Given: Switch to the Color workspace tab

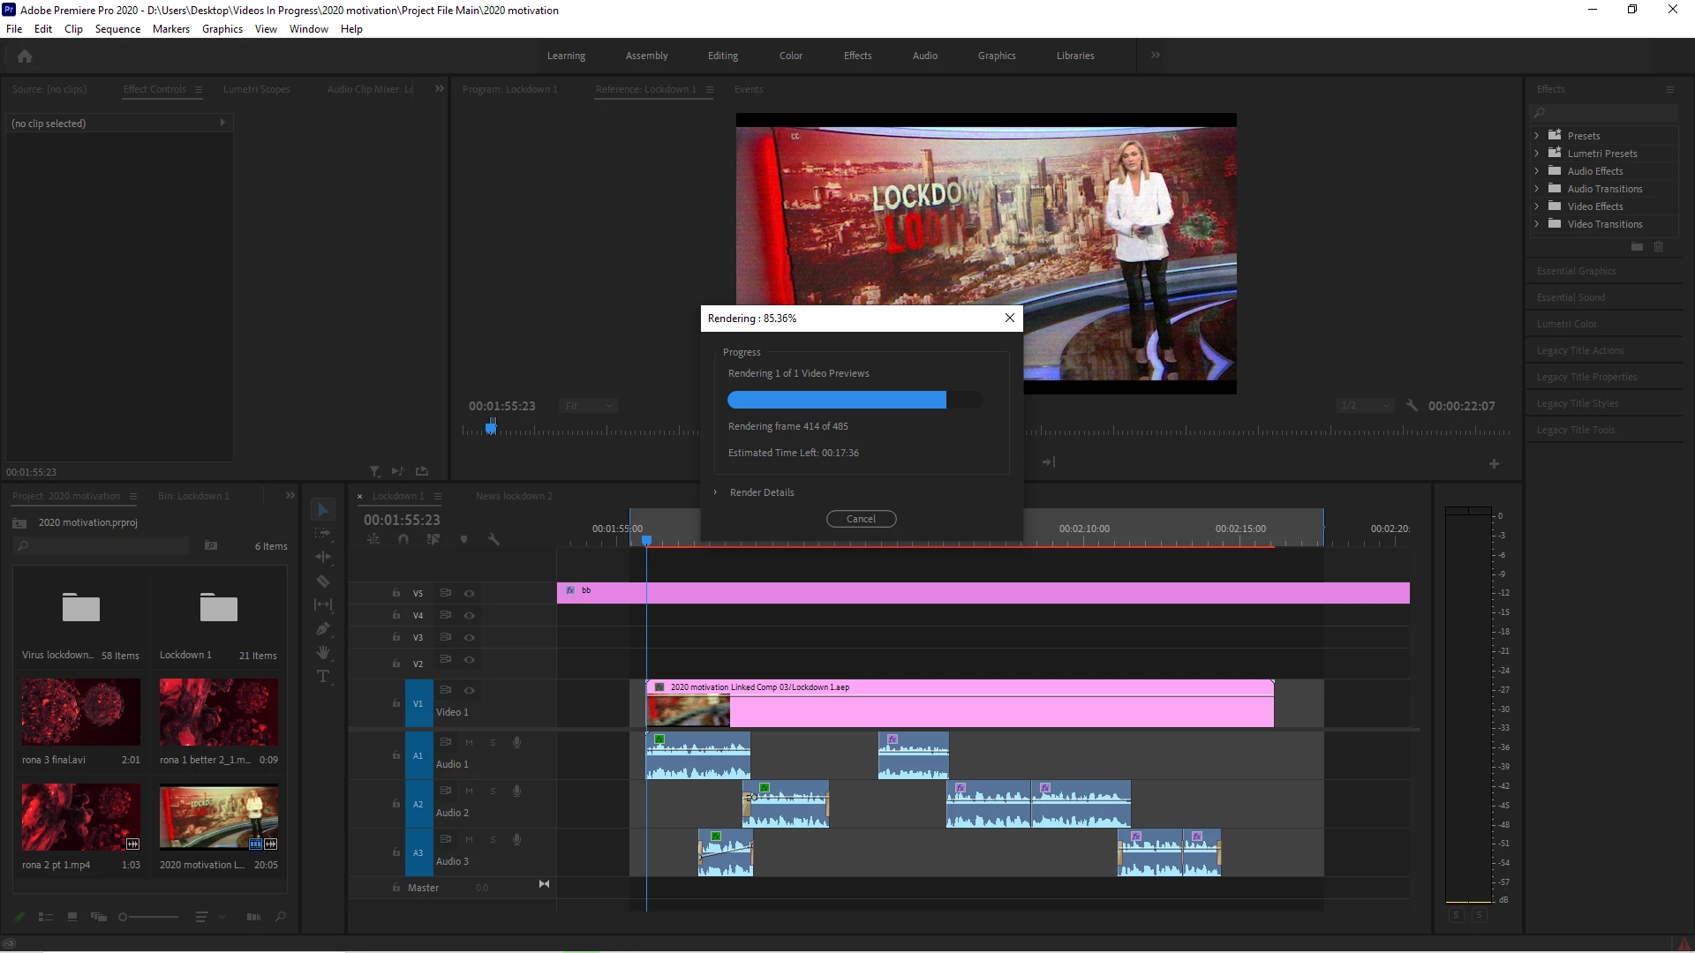Looking at the screenshot, I should click(790, 56).
